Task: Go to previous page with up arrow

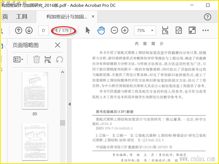Action: coord(19,30)
